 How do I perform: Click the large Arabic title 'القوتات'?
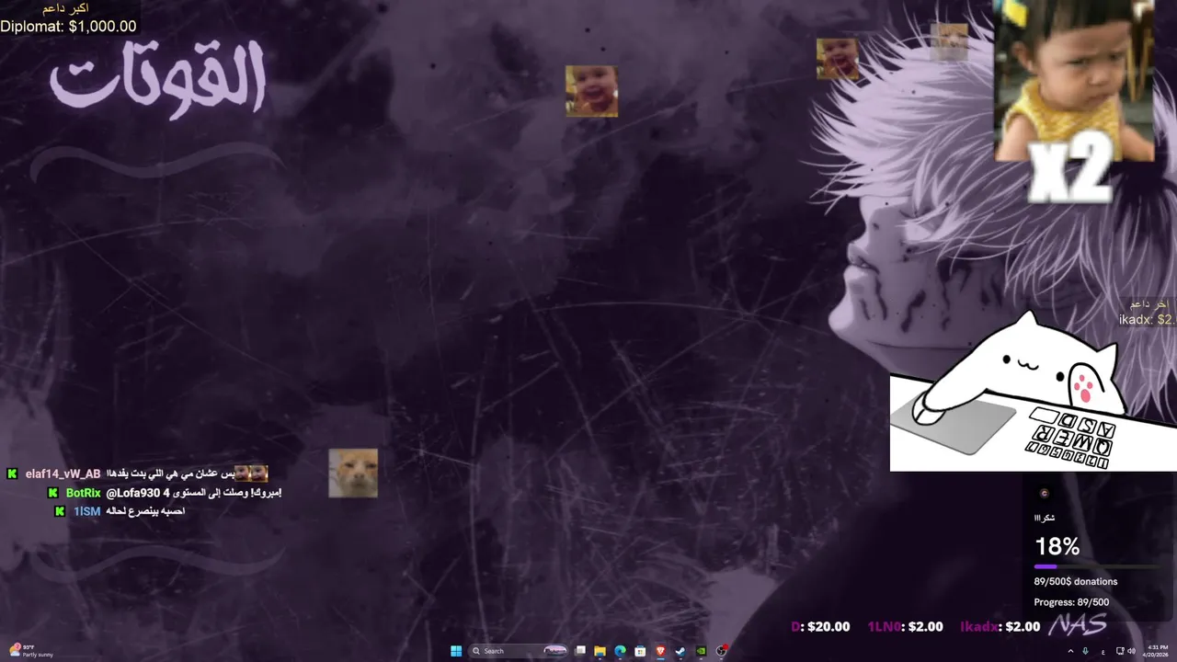(x=158, y=81)
